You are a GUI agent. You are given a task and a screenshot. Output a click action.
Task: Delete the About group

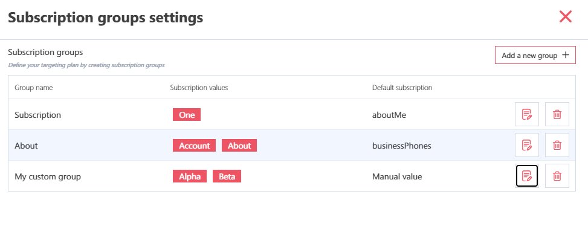tap(557, 145)
